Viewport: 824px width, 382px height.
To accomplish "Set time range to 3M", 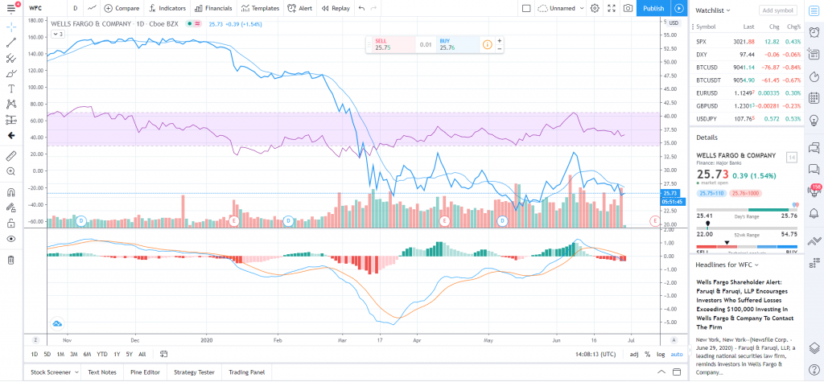I will pos(74,354).
